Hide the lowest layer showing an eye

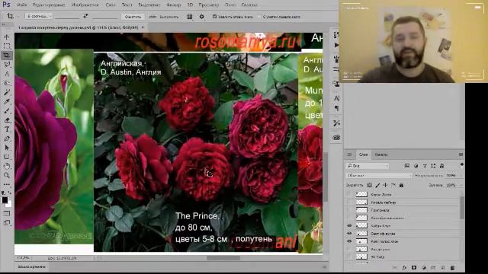point(349,241)
